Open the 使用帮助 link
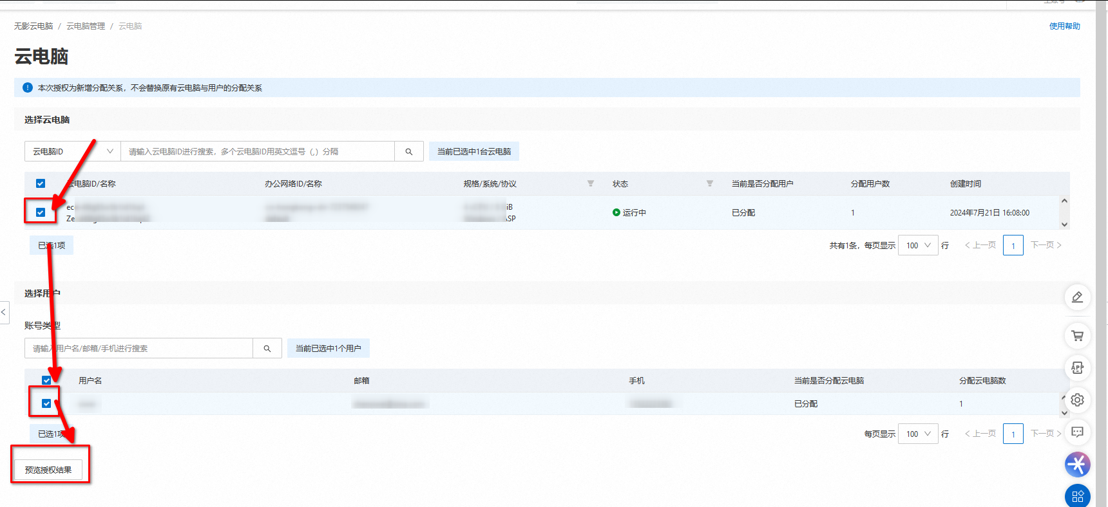Image resolution: width=1108 pixels, height=507 pixels. [x=1064, y=26]
